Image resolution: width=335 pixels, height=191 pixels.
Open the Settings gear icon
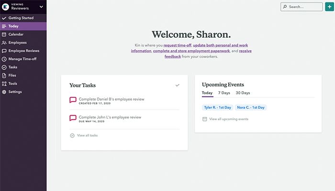point(4,92)
